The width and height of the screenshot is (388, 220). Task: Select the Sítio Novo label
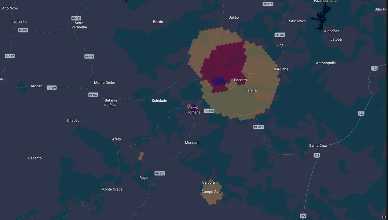[x=297, y=21]
